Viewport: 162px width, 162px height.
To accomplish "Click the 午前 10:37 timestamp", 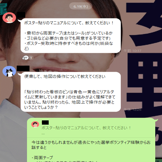I will 133,51.
